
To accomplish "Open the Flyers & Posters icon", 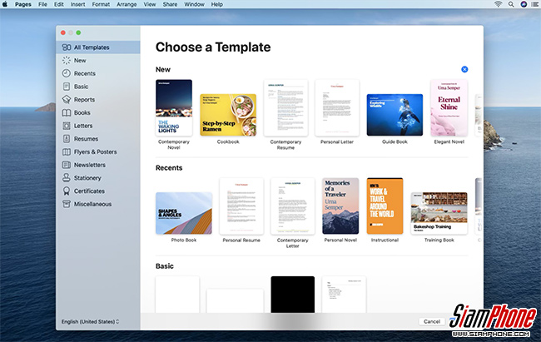I will click(67, 151).
